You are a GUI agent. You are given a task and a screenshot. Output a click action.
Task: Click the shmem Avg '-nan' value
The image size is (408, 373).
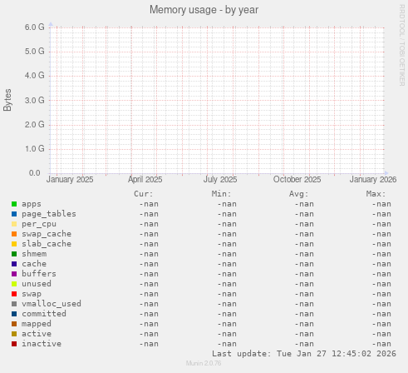[304, 254]
